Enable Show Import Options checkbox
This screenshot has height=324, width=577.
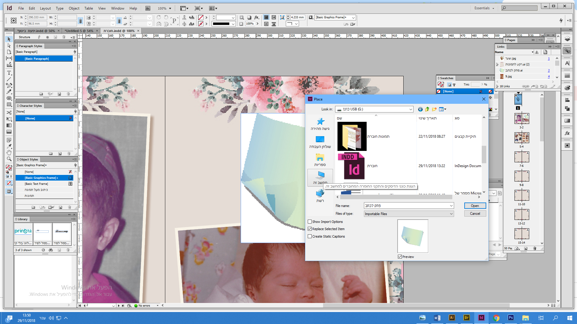click(x=310, y=222)
